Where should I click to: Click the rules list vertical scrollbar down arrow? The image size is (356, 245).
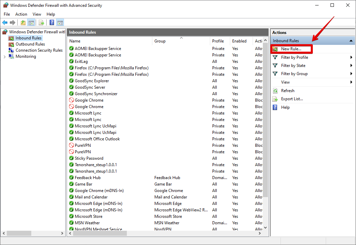[266, 228]
